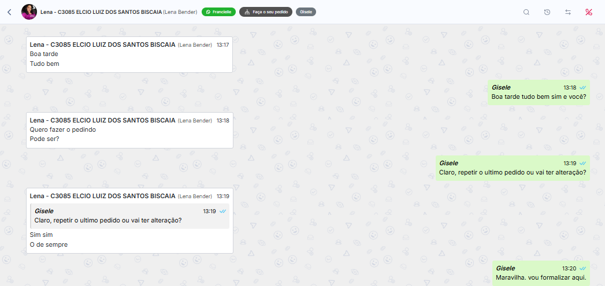Jump to quoted Gisele message inside reply
The width and height of the screenshot is (605, 286).
[129, 216]
